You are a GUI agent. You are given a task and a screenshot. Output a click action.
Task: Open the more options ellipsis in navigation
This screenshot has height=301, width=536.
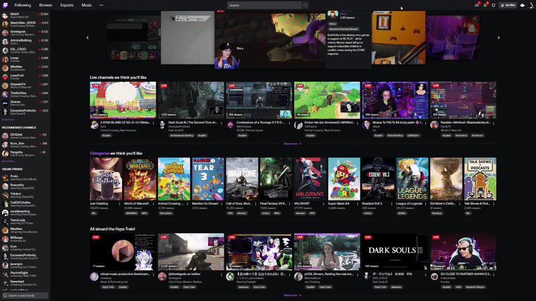click(x=101, y=5)
